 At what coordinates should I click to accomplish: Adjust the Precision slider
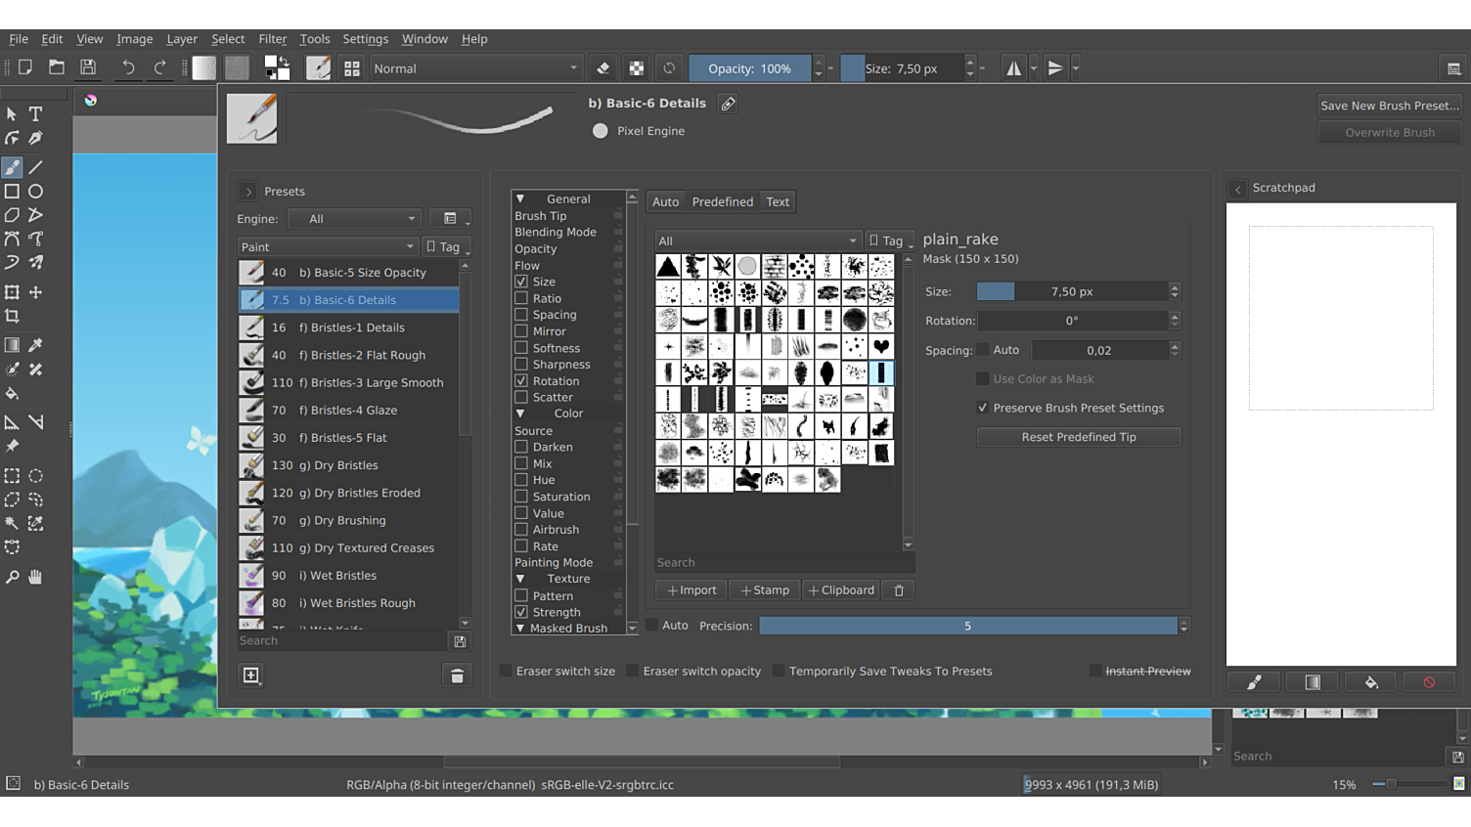click(x=967, y=626)
